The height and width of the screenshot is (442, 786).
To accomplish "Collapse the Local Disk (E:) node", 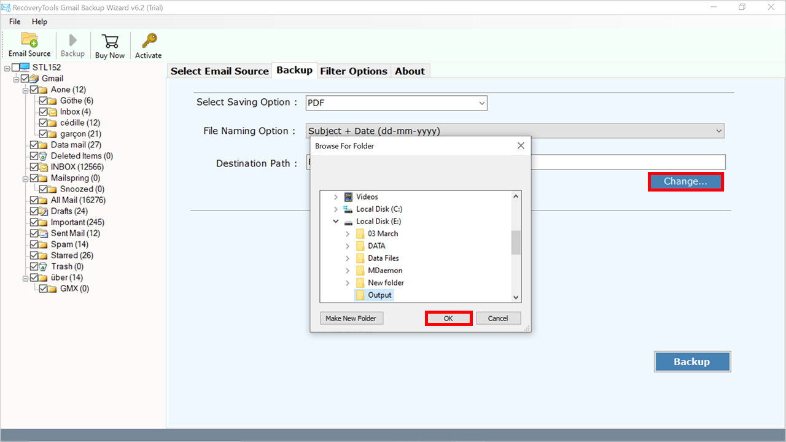I will [x=335, y=222].
